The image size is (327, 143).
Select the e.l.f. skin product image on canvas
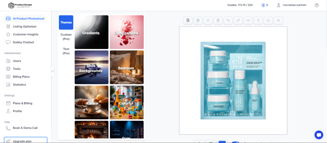click(233, 80)
